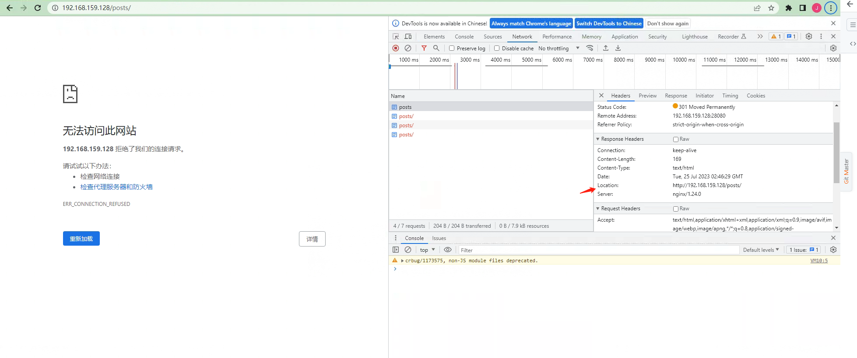857x358 pixels.
Task: Click the export HAR download icon
Action: (618, 48)
